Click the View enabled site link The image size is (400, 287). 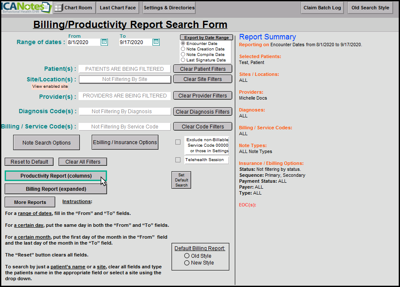coord(50,86)
